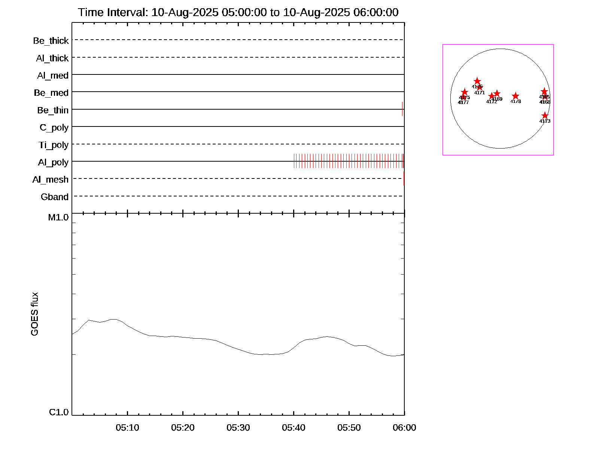Select the Gband filter label
Viewport: 599px width, 449px height.
pyautogui.click(x=55, y=197)
